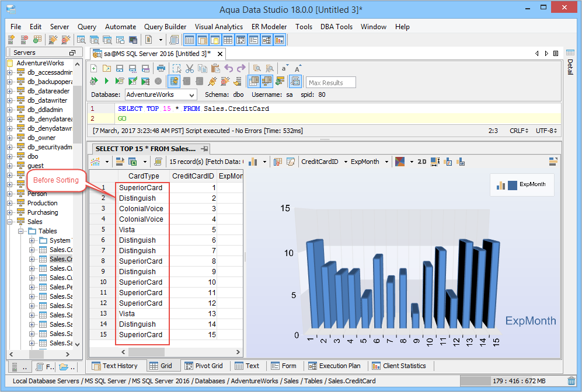
Task: Click the Open file folder icon
Action: [106, 68]
